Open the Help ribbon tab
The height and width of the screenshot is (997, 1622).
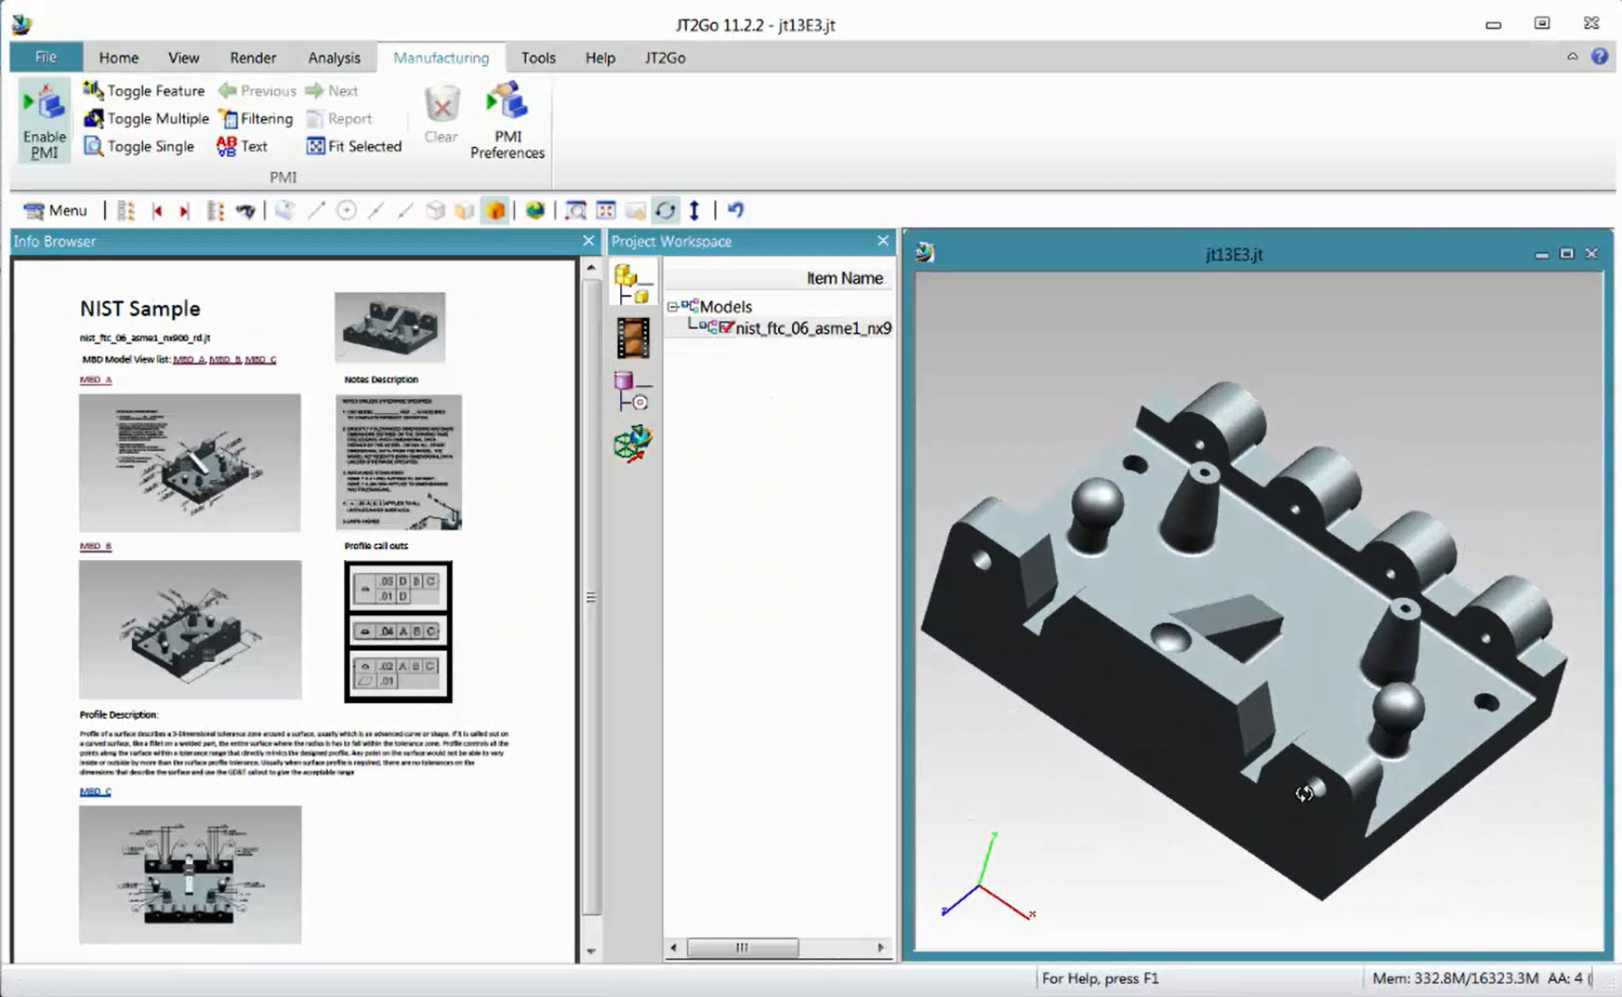pyautogui.click(x=600, y=57)
